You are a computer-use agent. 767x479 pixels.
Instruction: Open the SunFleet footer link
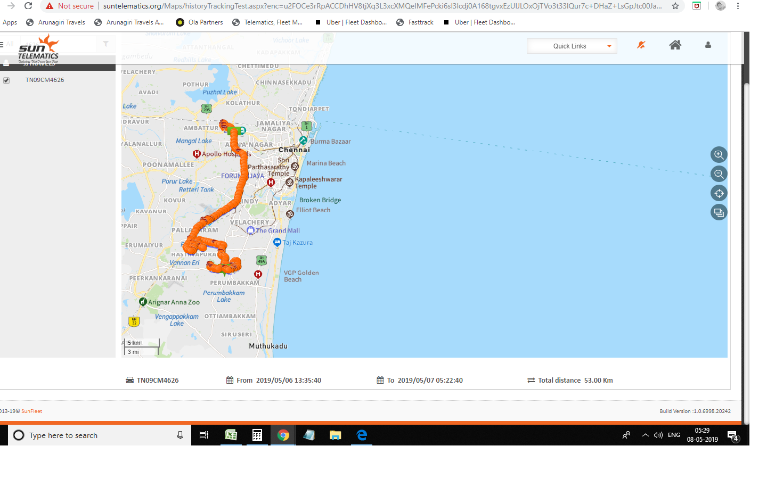pyautogui.click(x=31, y=411)
